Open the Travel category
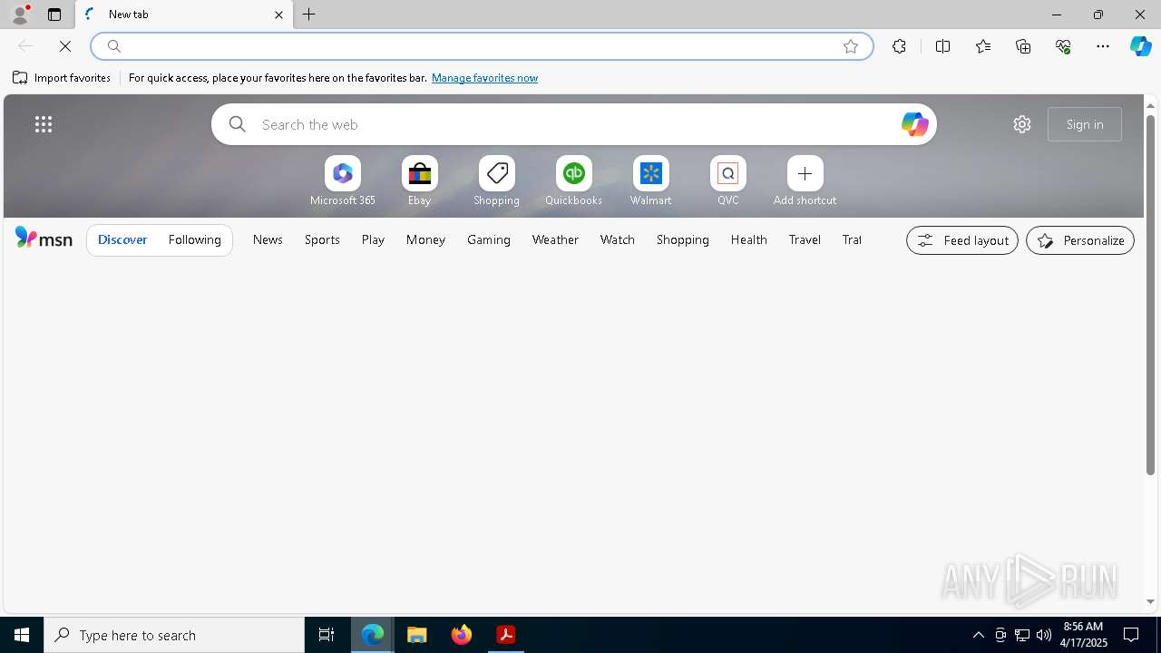This screenshot has height=653, width=1161. pyautogui.click(x=805, y=239)
